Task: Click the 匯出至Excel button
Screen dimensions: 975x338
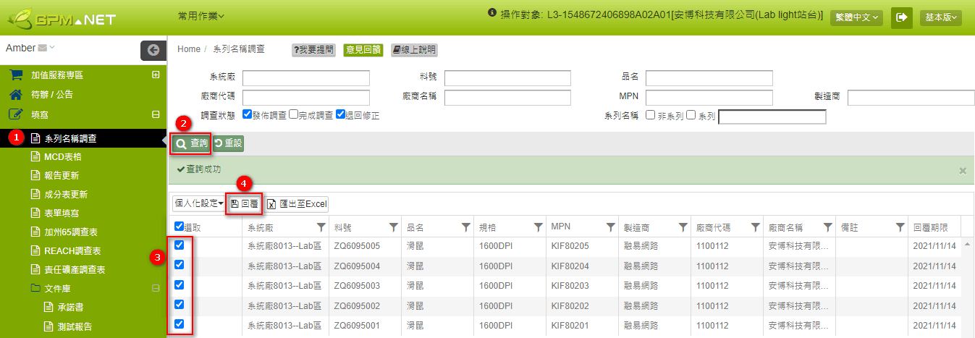Action: [x=297, y=204]
